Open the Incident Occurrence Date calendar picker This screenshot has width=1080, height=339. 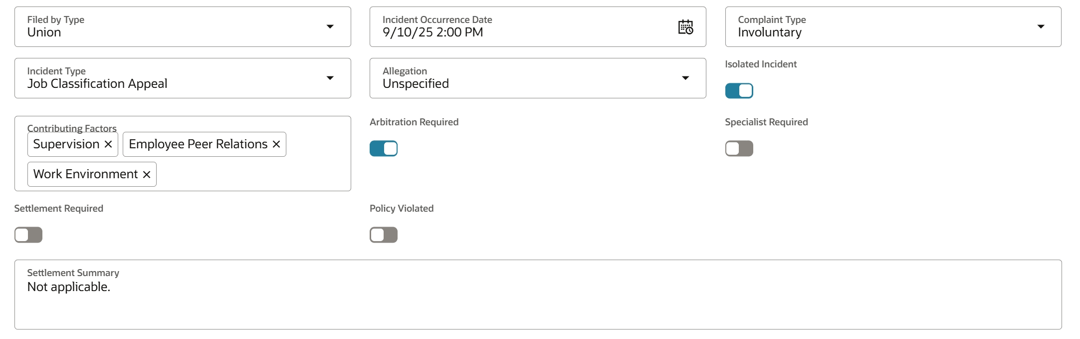(x=685, y=27)
